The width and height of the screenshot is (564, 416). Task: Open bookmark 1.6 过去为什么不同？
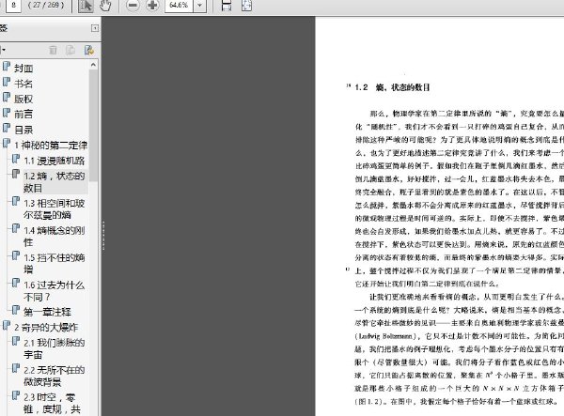[55, 291]
